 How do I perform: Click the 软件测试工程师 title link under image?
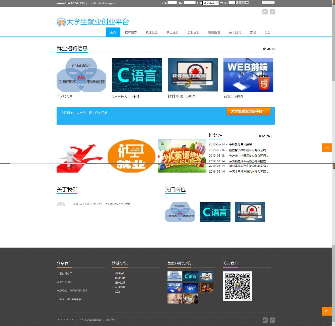click(x=181, y=96)
